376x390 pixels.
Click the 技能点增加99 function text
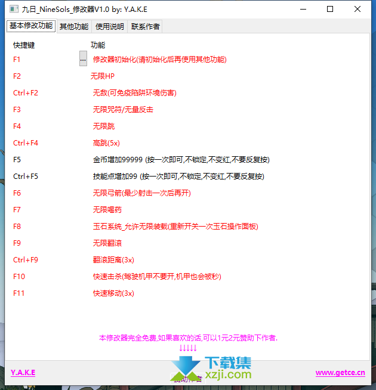178,177
